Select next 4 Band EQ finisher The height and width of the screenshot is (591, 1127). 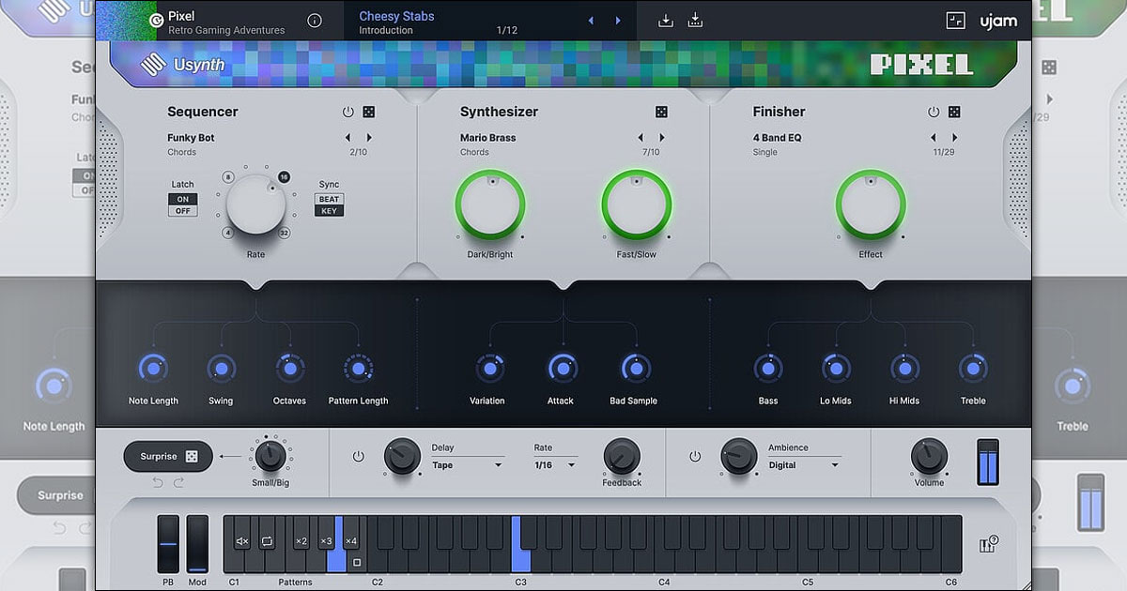coord(955,138)
